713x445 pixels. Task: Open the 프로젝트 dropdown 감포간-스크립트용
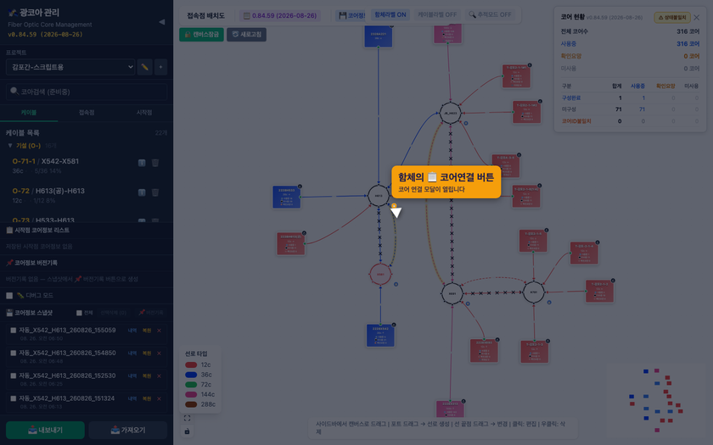tap(70, 67)
